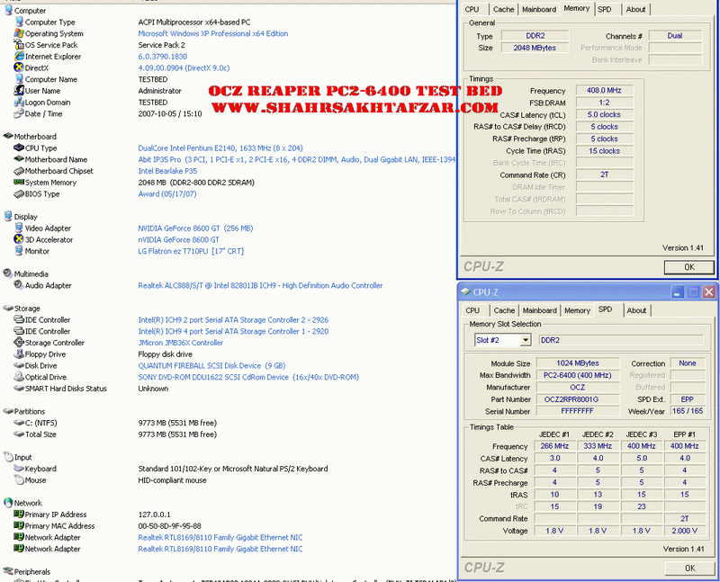
Task: Open the Intel Bearlake P35 chipset link
Action: 167,171
